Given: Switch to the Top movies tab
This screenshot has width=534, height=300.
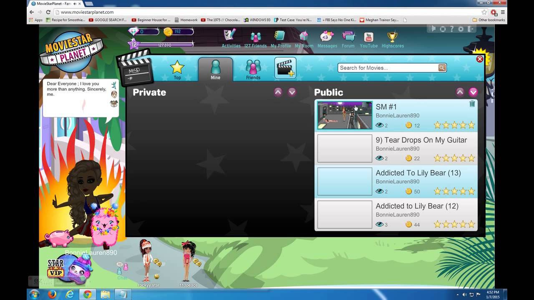Looking at the screenshot, I should tap(177, 70).
